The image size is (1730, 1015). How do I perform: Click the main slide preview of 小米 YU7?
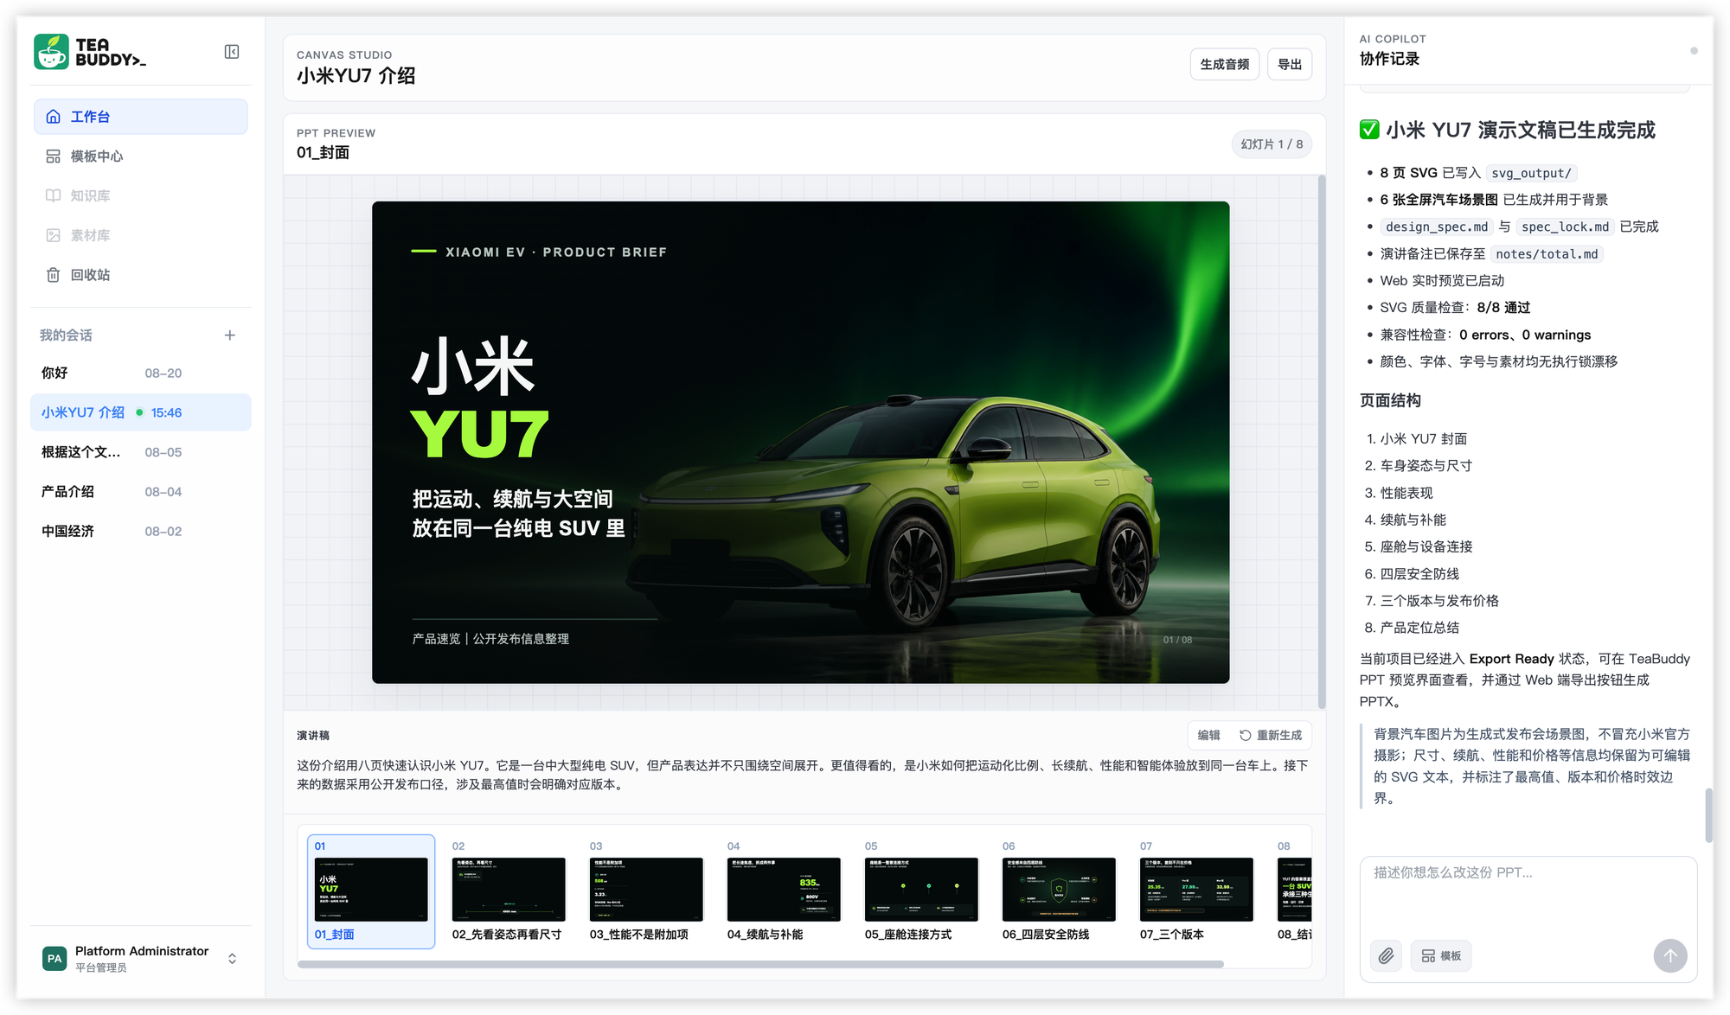[x=800, y=443]
